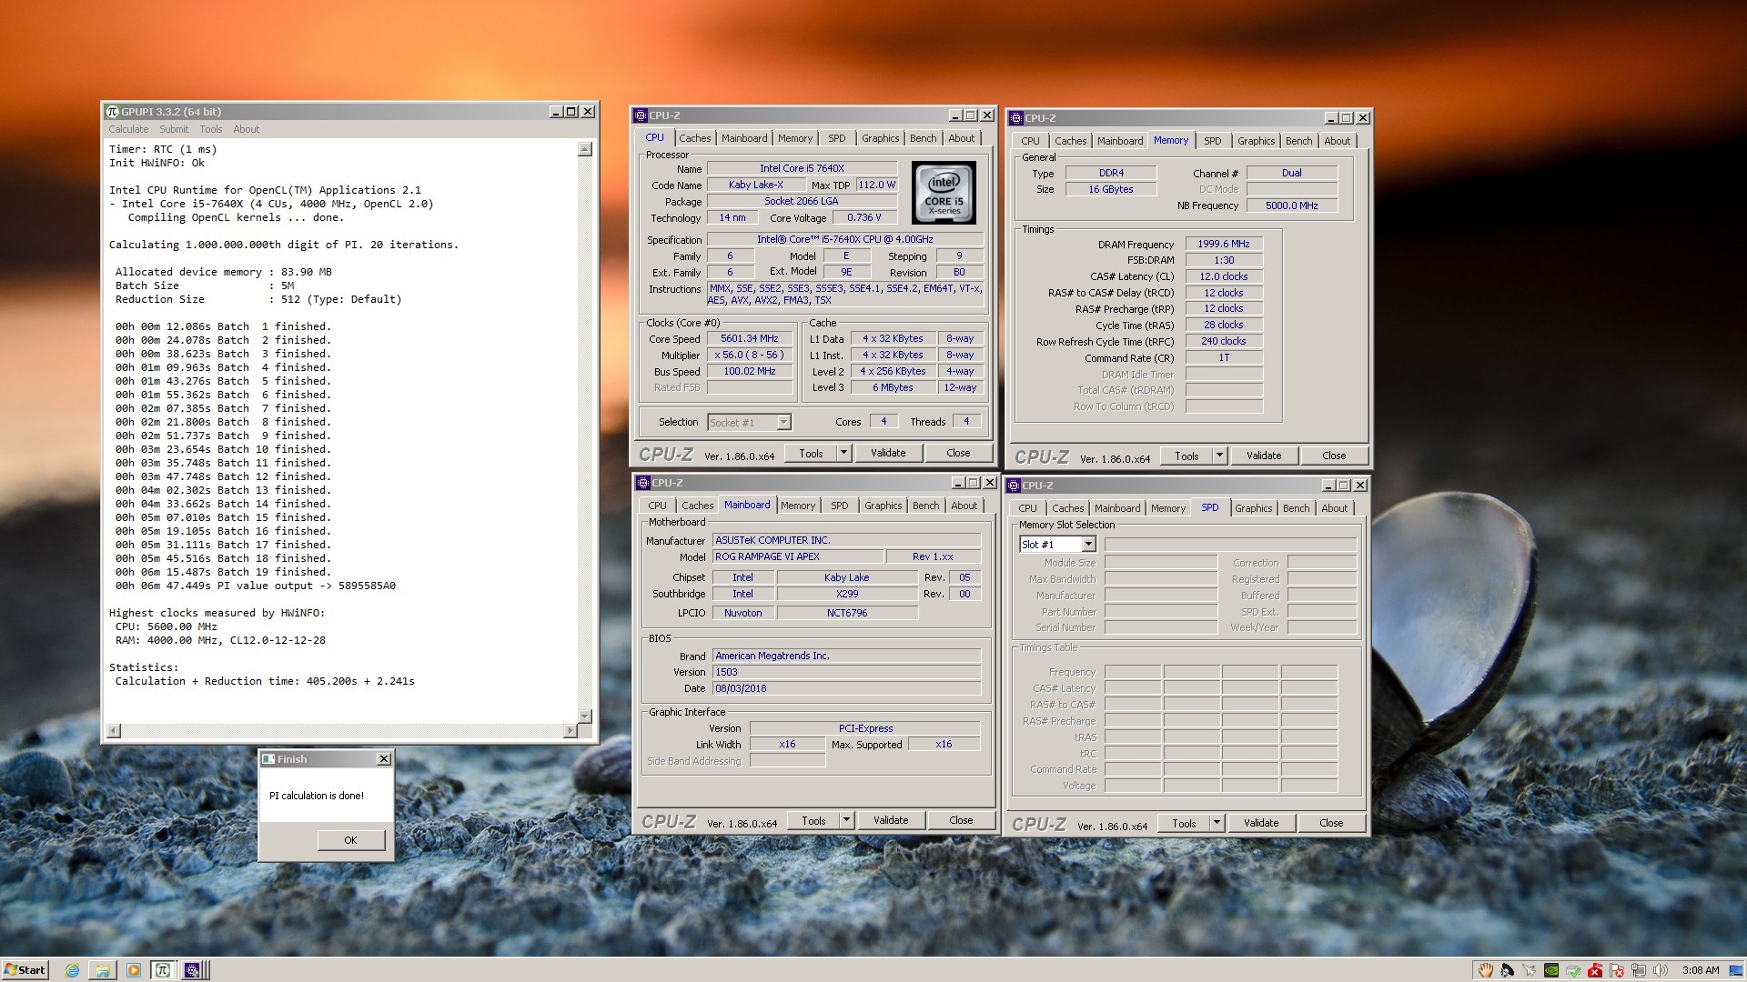Select Graphics tab in Mainboard-tab window
The height and width of the screenshot is (982, 1747).
click(x=883, y=506)
